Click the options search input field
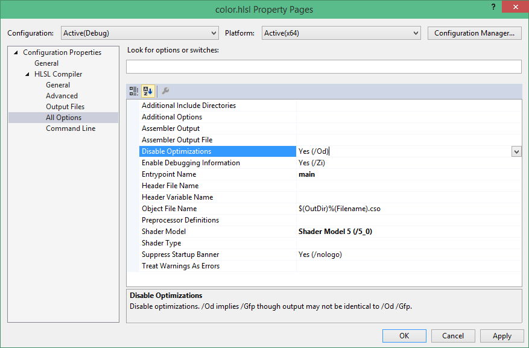Viewport: 529px width, 348px height. 324,66
